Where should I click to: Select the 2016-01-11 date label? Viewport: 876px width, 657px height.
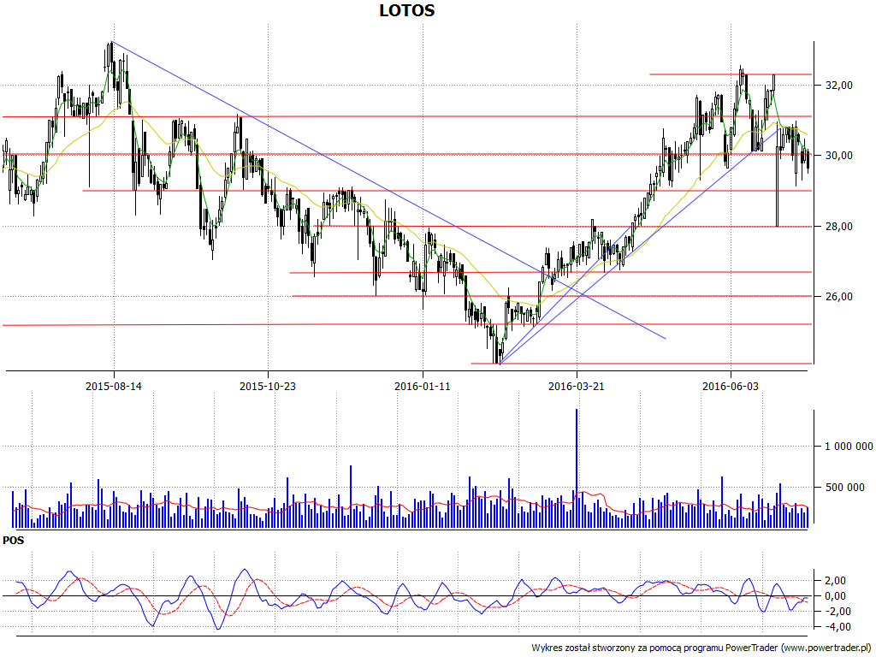click(x=423, y=386)
